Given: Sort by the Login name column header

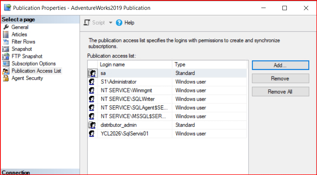Looking at the screenshot, I should [135, 64].
